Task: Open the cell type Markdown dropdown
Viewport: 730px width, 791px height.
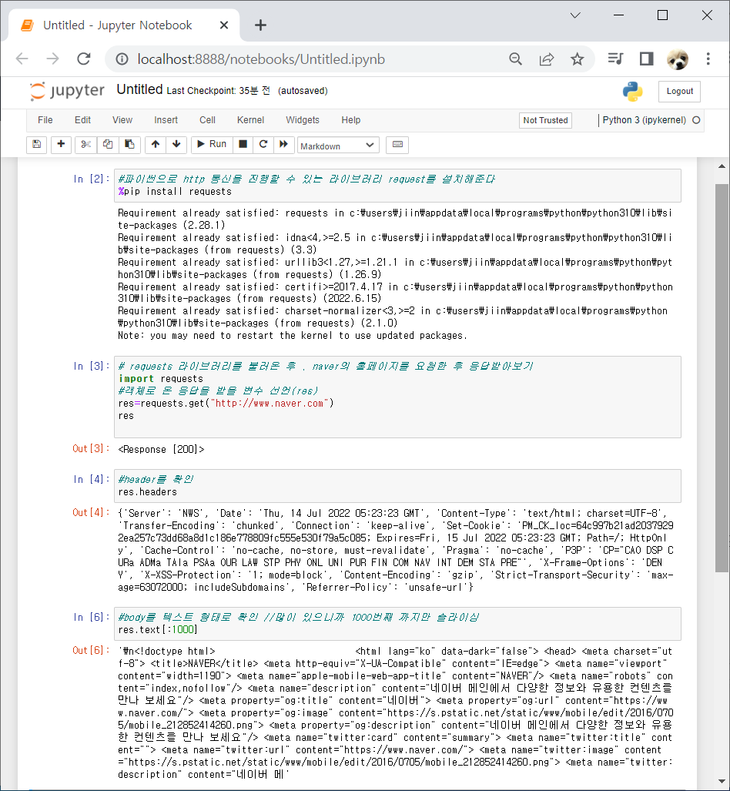Action: [338, 146]
